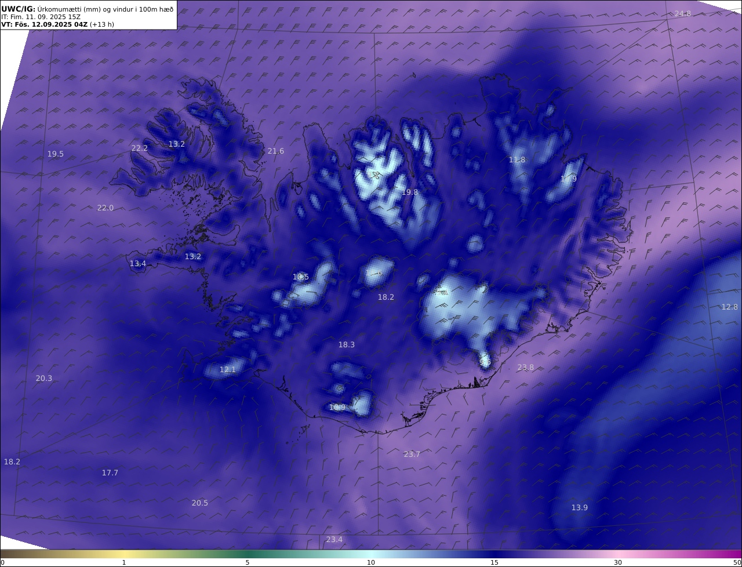Image resolution: width=742 pixels, height=567 pixels.
Task: Click the value 13.2 beside 13.4
Action: [x=193, y=257]
